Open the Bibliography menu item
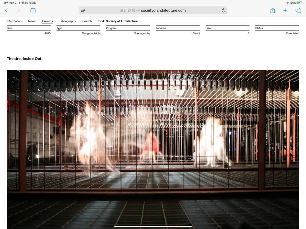This screenshot has height=229, width=306. pos(68,21)
